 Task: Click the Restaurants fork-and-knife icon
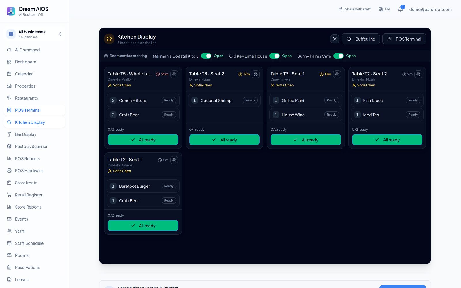click(9, 98)
